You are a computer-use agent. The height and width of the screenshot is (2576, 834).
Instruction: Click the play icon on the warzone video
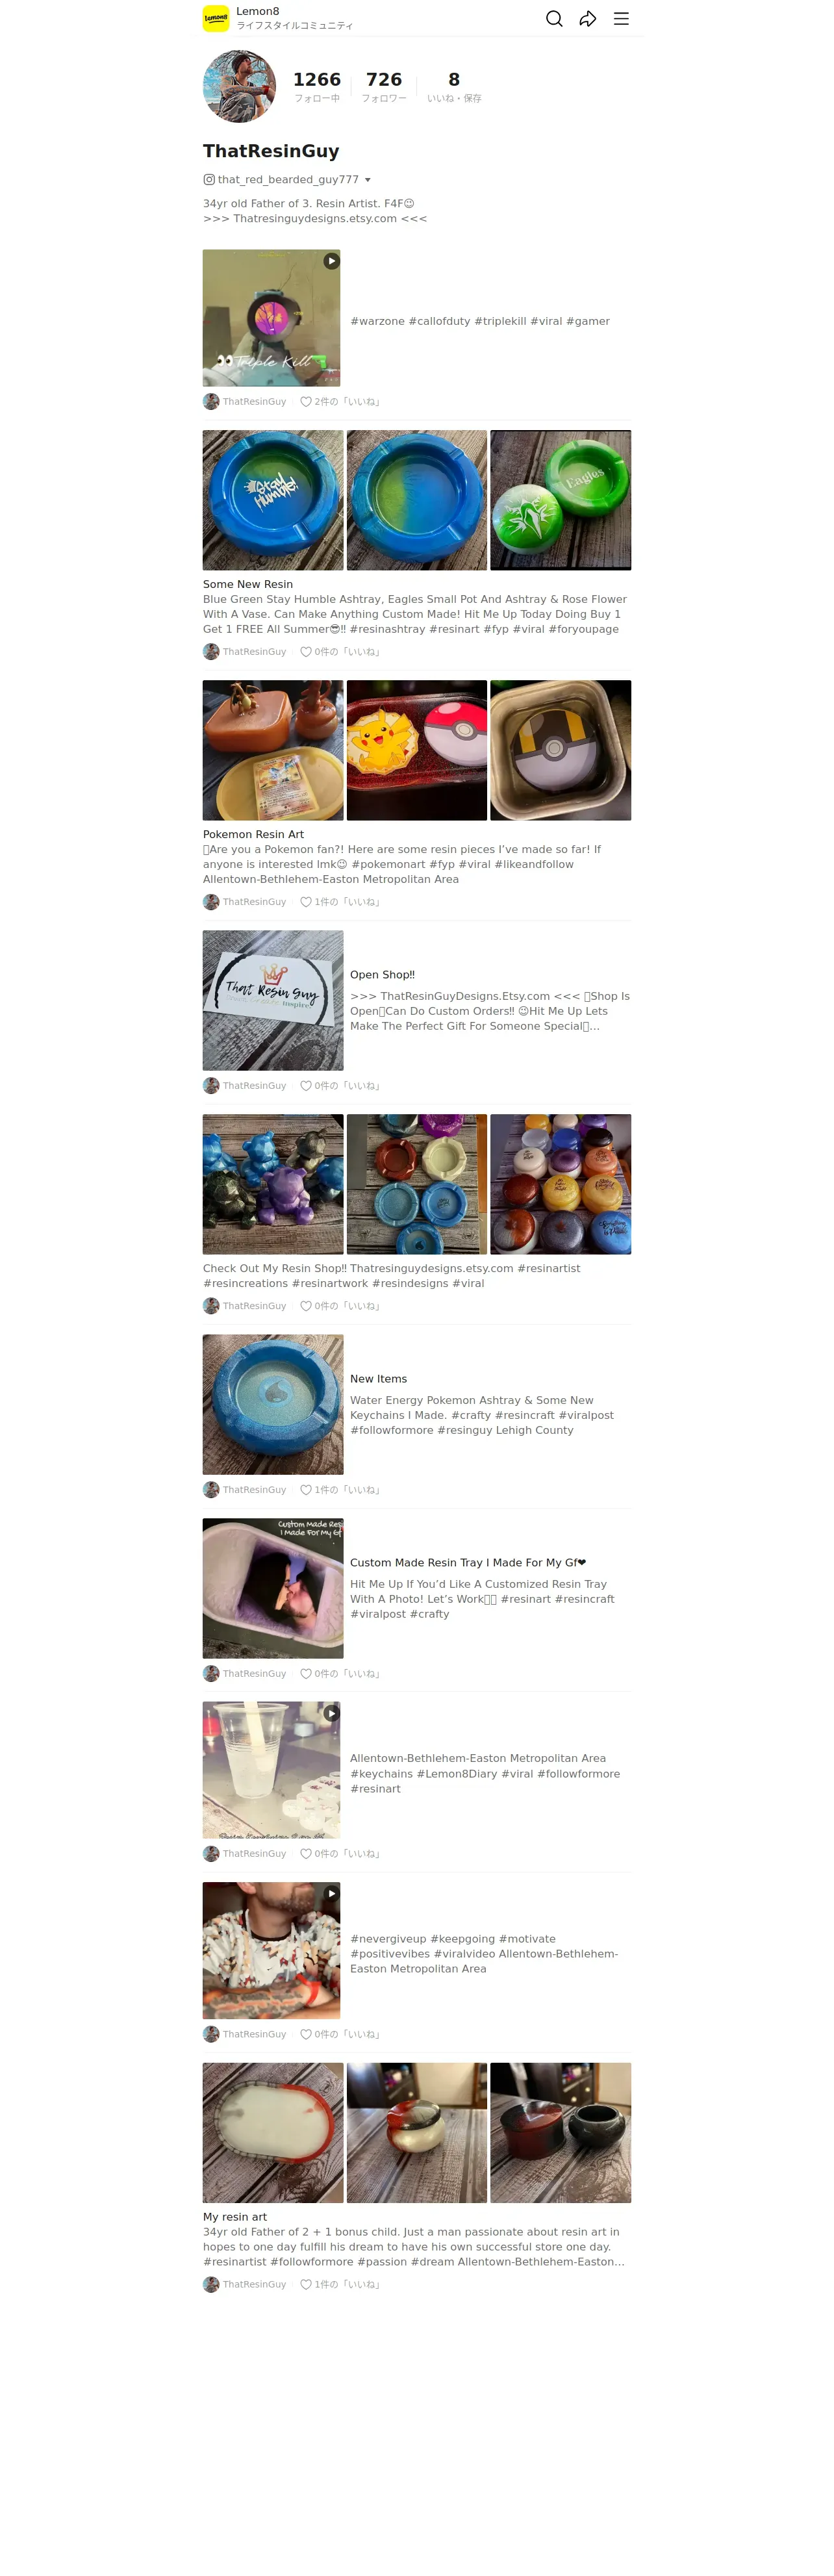click(331, 261)
